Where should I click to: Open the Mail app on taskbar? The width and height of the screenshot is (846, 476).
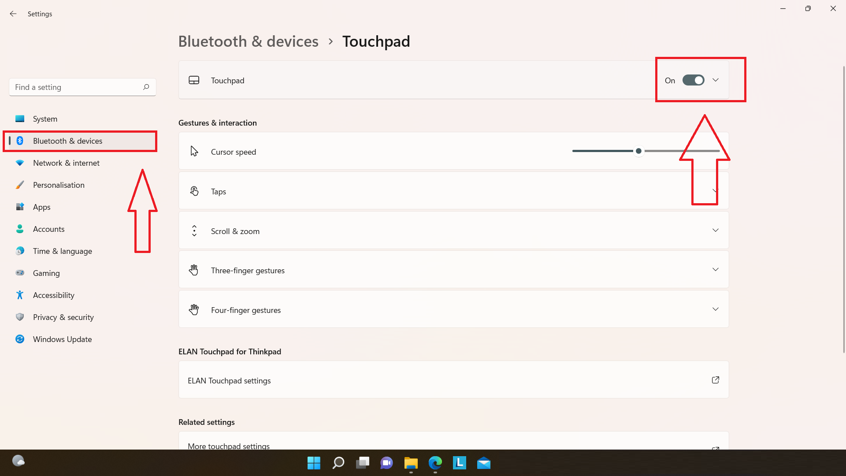coord(483,463)
